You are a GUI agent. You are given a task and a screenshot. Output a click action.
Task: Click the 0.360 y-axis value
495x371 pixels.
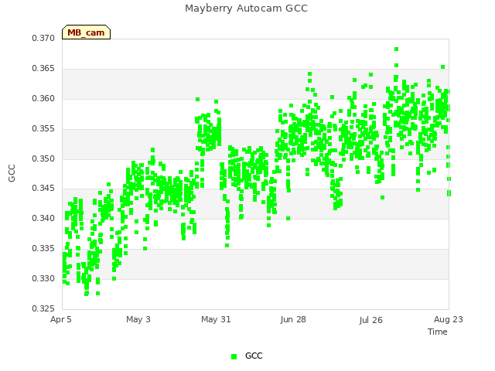43,98
